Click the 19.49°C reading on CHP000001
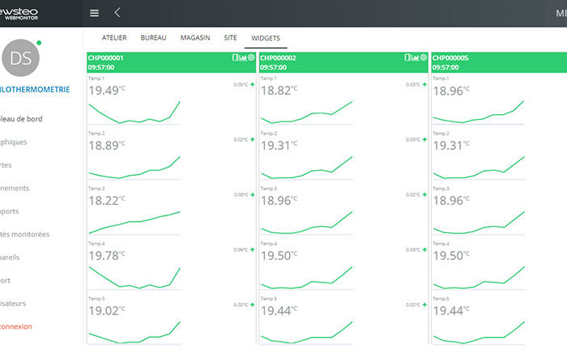Image resolution: width=567 pixels, height=353 pixels. click(x=107, y=91)
